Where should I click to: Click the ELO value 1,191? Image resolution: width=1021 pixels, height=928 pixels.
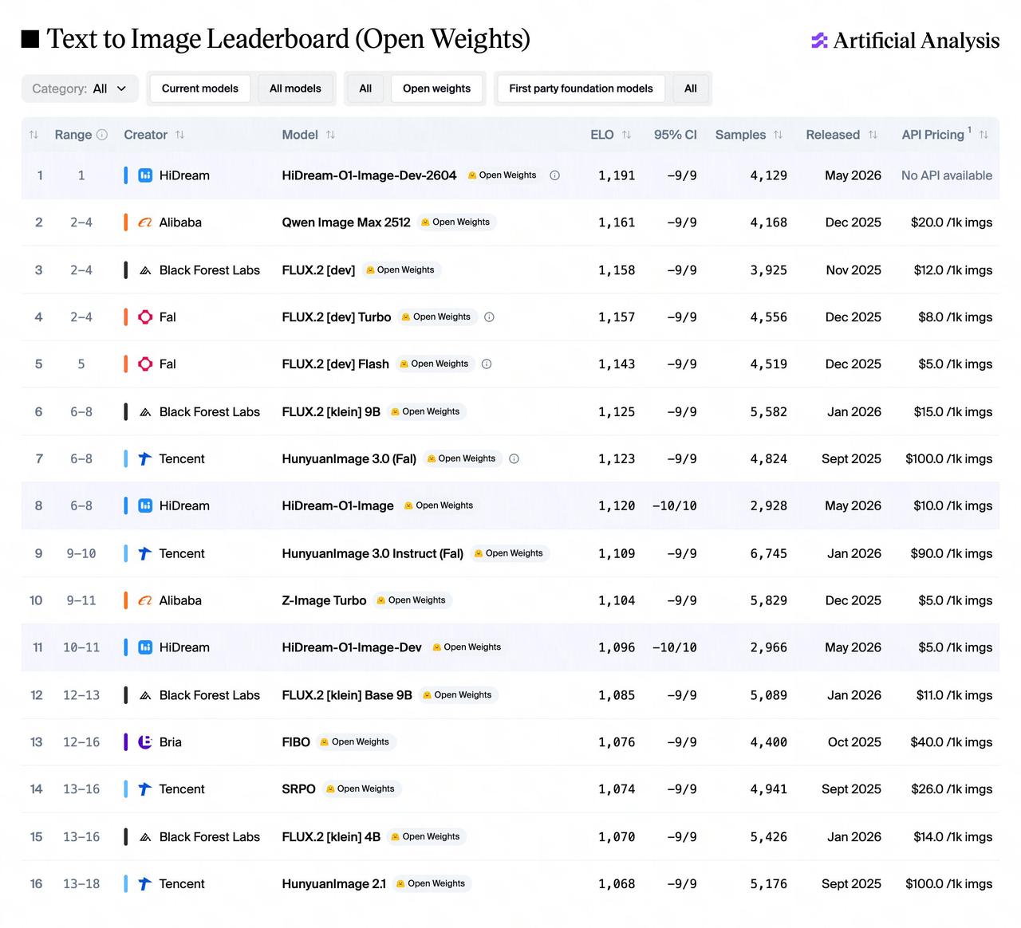click(x=617, y=175)
